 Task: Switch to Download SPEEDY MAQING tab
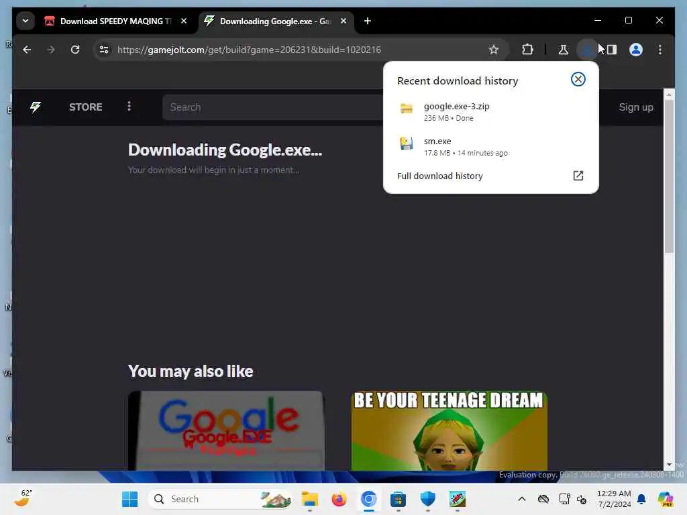click(116, 21)
